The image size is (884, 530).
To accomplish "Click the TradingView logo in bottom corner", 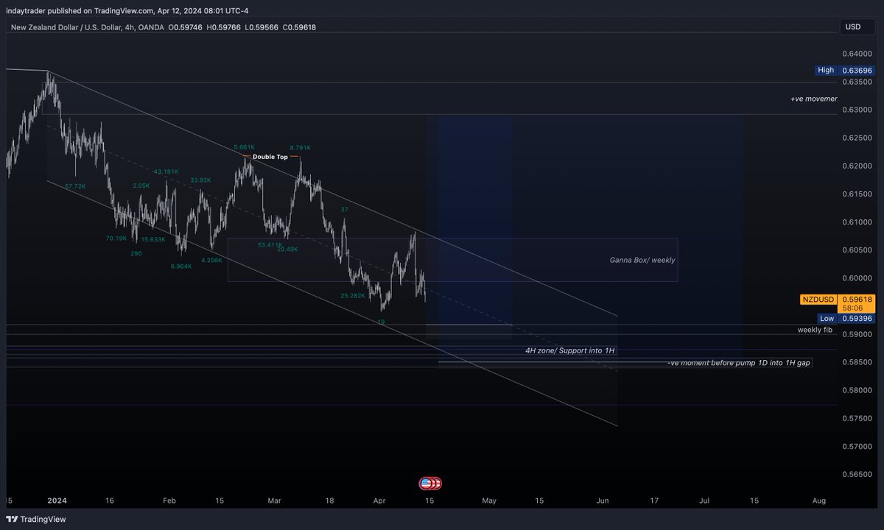I will pyautogui.click(x=37, y=519).
